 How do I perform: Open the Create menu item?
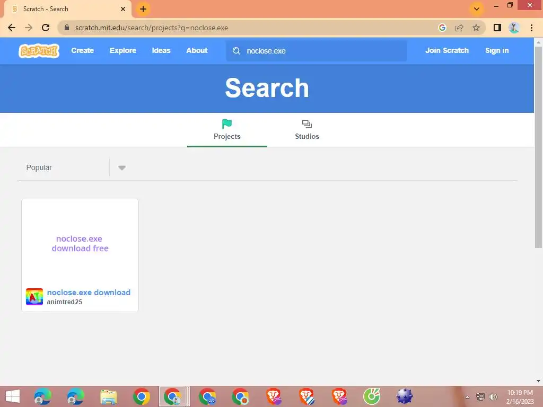(82, 50)
